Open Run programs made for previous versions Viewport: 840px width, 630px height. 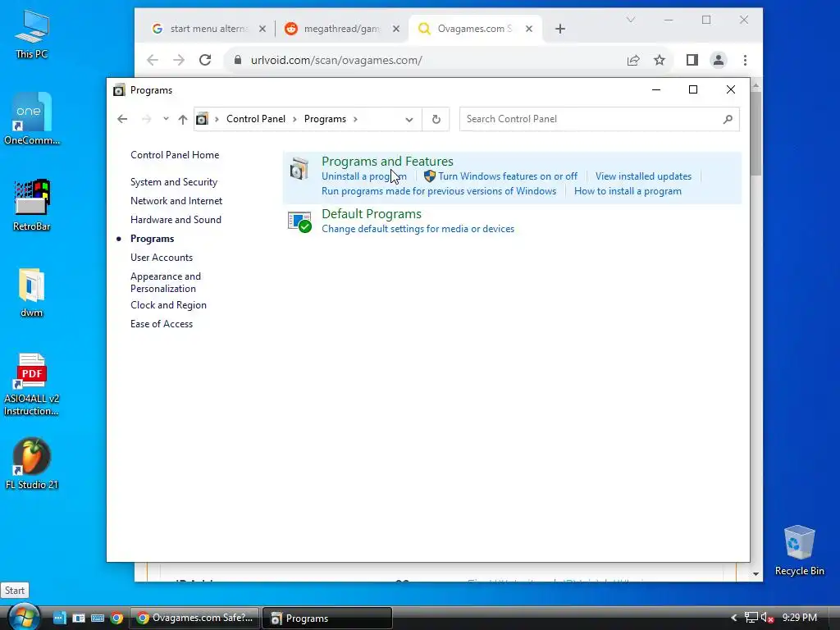439,191
